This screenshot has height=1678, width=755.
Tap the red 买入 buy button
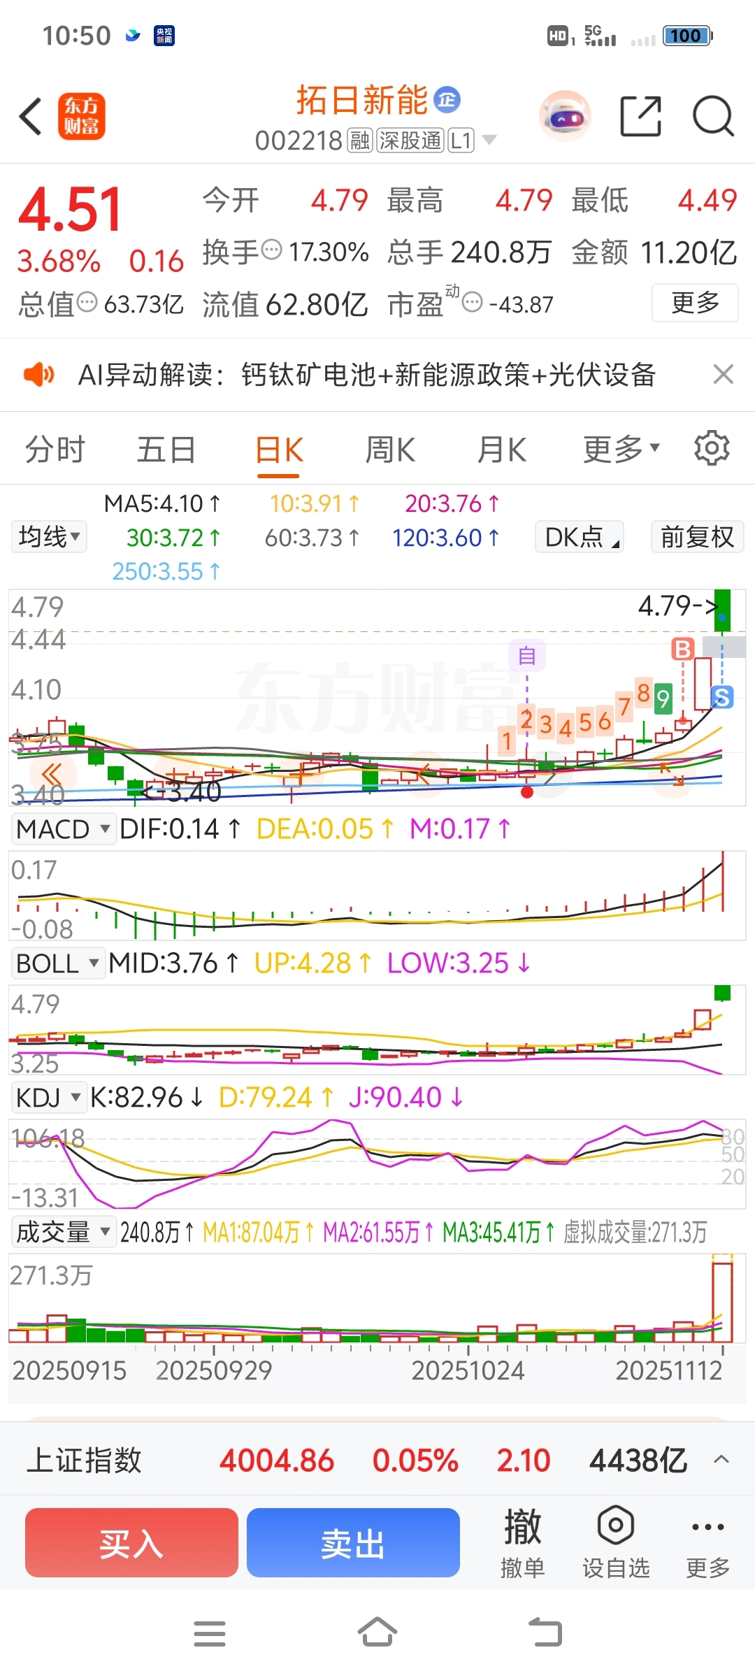pyautogui.click(x=131, y=1542)
